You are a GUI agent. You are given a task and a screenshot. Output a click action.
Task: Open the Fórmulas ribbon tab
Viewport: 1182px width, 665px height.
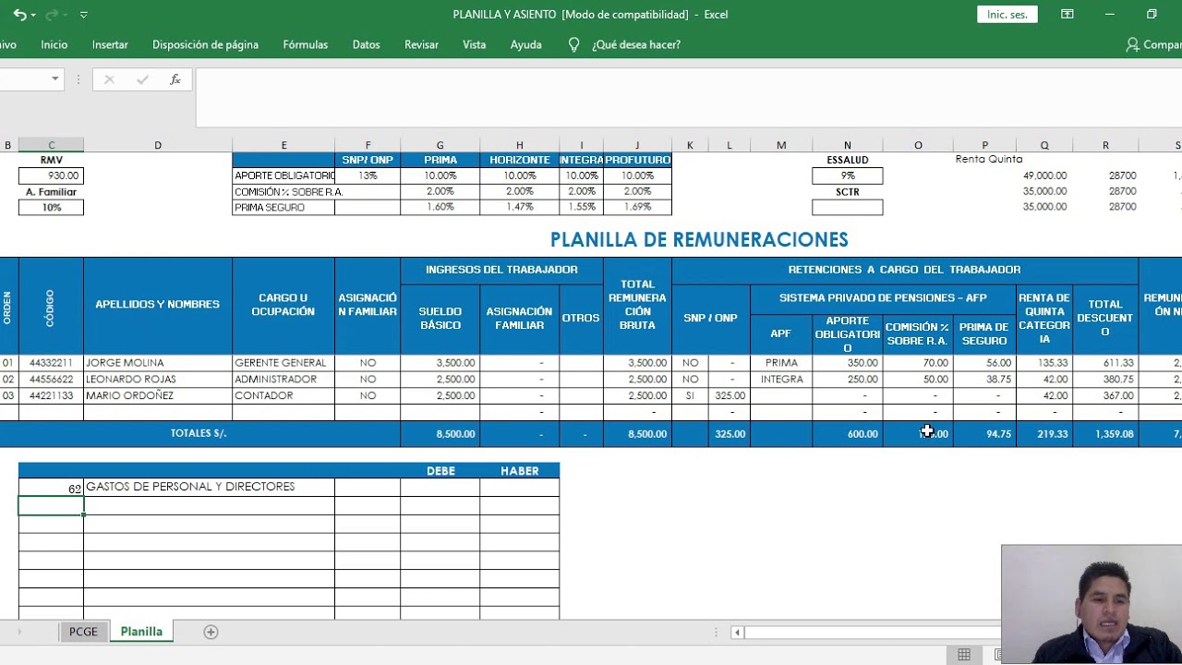pos(306,44)
